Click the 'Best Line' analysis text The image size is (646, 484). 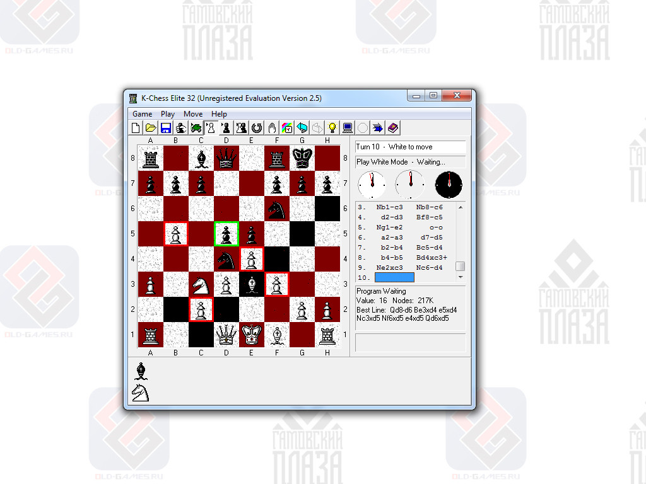407,314
